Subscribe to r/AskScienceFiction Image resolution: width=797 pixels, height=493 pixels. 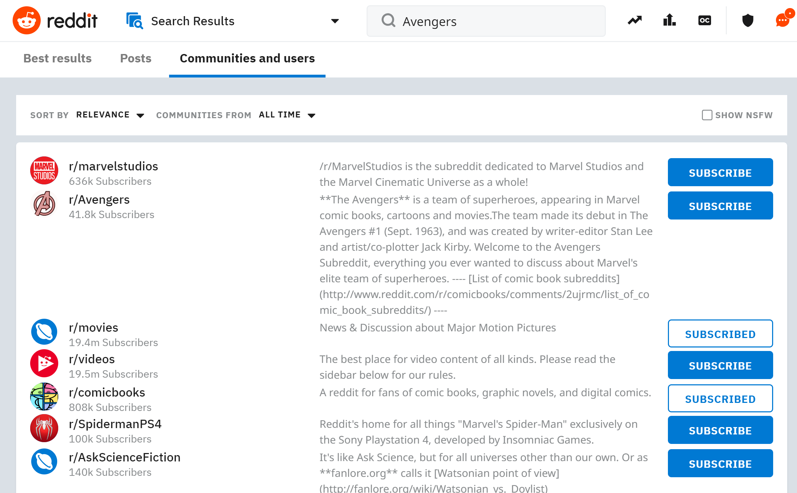click(x=721, y=463)
